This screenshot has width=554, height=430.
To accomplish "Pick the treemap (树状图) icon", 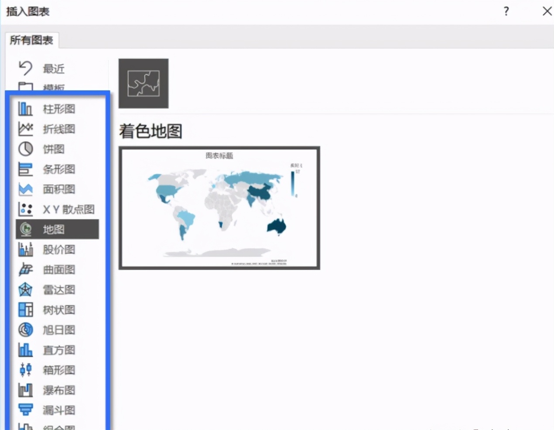I will (x=25, y=310).
